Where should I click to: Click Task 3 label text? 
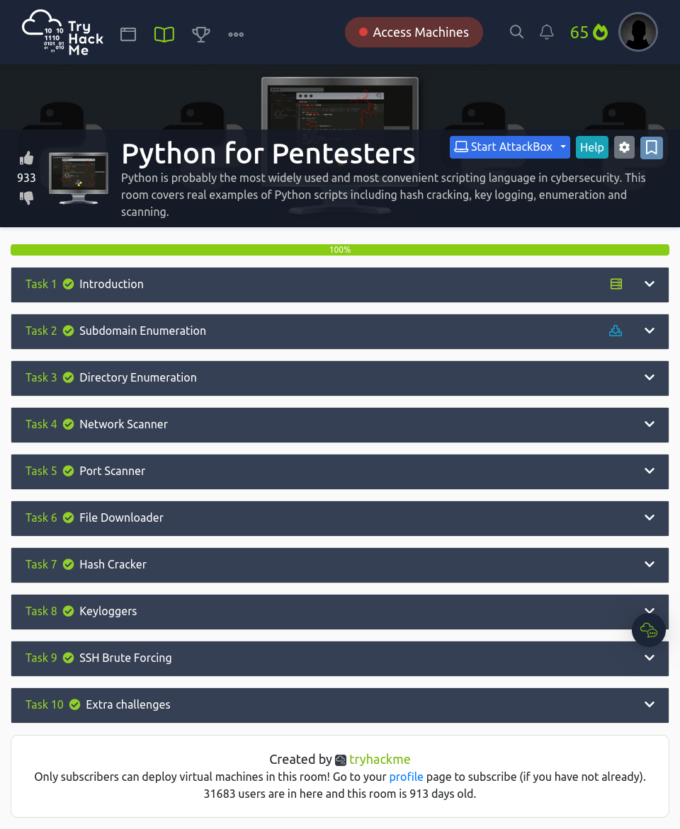(x=41, y=377)
